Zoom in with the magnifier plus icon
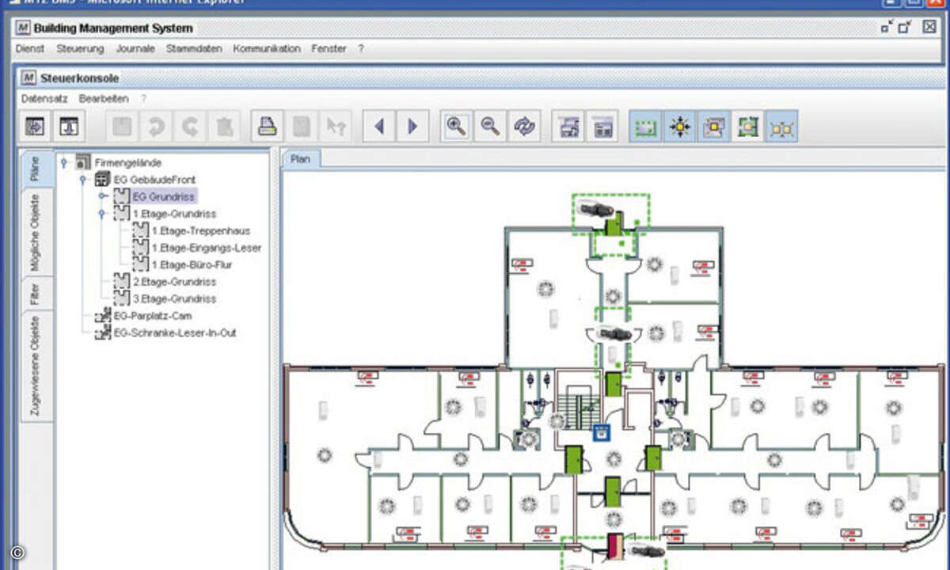 click(455, 126)
